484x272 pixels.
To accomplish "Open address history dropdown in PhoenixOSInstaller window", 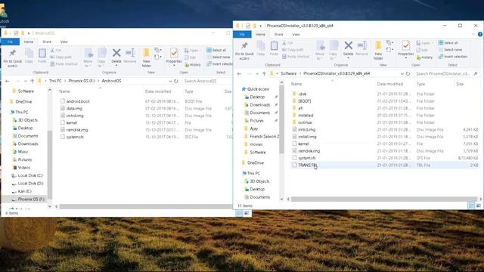I will pyautogui.click(x=402, y=74).
